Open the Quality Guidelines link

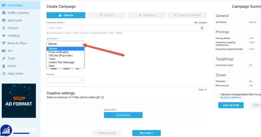coord(231,98)
